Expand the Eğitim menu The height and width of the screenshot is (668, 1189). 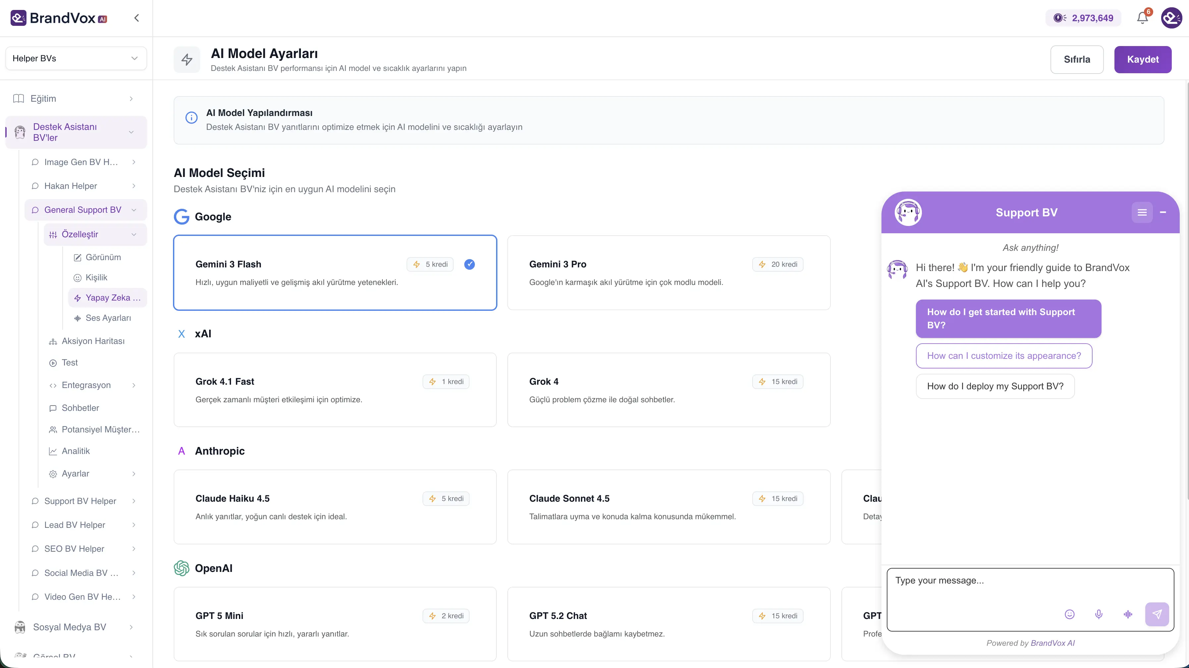pos(76,98)
